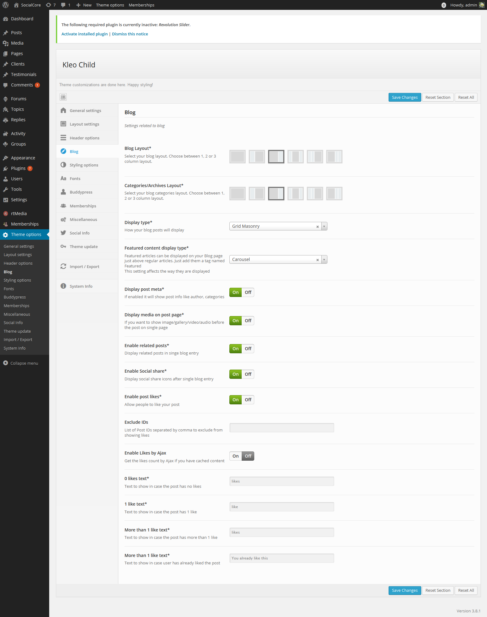Open updates icon in admin bar

click(x=50, y=5)
